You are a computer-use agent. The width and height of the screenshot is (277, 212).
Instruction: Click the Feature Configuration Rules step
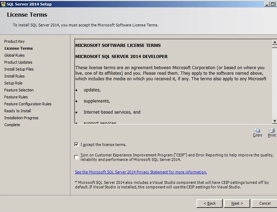coord(28,104)
